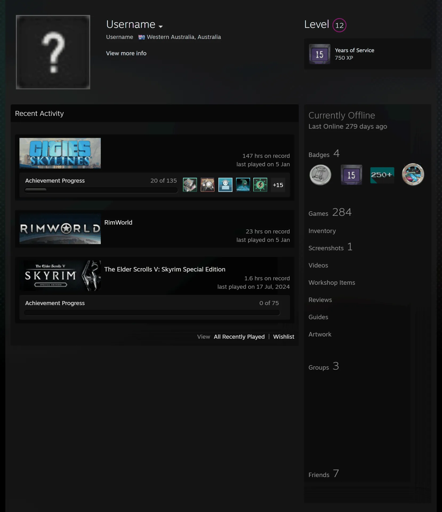
Task: Click the 250+ game collector badge
Action: [382, 175]
